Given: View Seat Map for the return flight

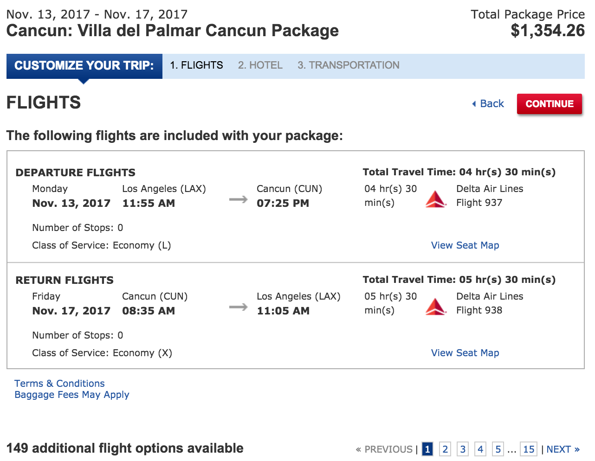Looking at the screenshot, I should click(465, 352).
